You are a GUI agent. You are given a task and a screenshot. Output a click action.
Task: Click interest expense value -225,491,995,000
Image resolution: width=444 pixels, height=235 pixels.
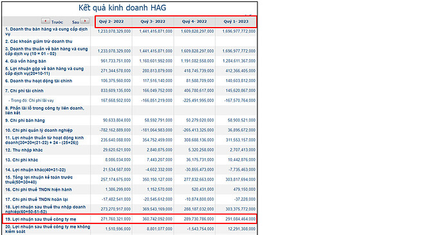198,101
